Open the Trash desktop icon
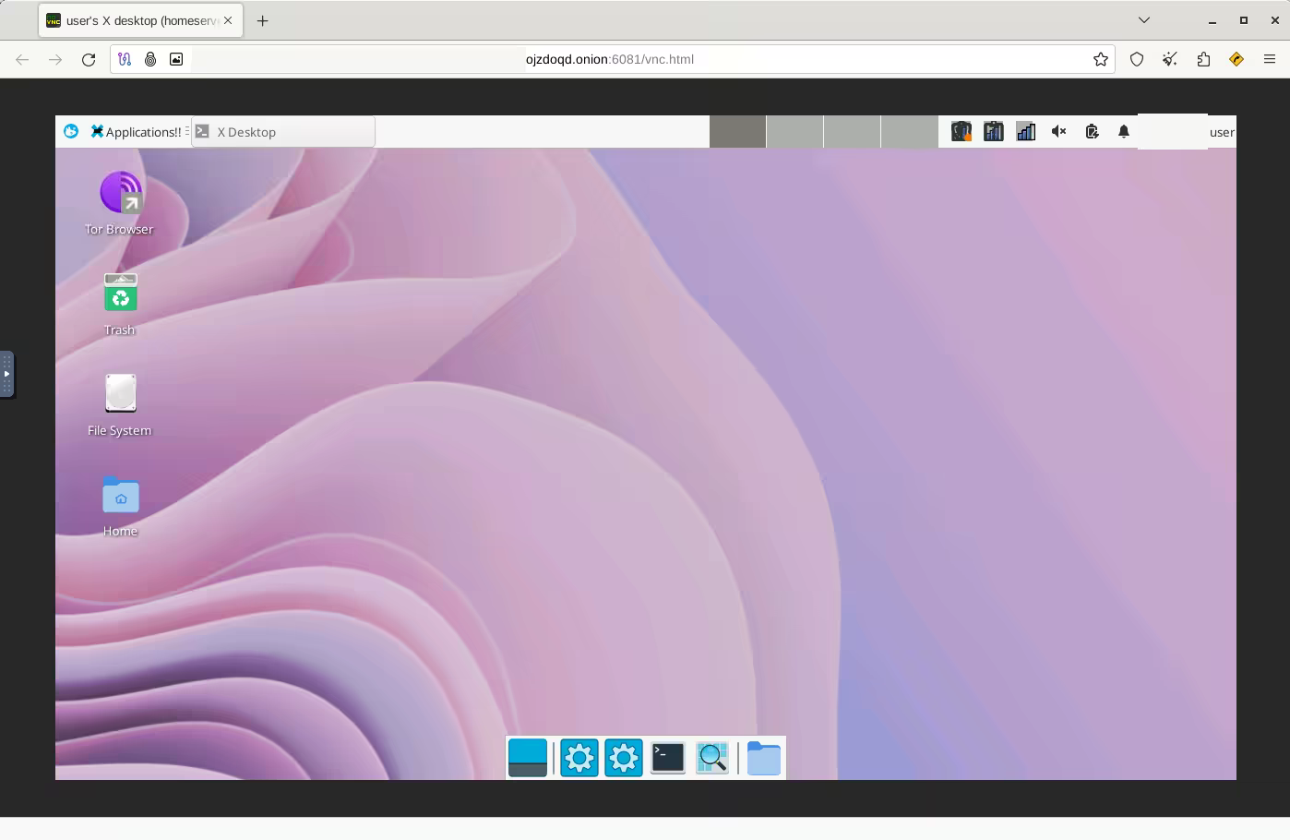The width and height of the screenshot is (1290, 840). pos(120,294)
